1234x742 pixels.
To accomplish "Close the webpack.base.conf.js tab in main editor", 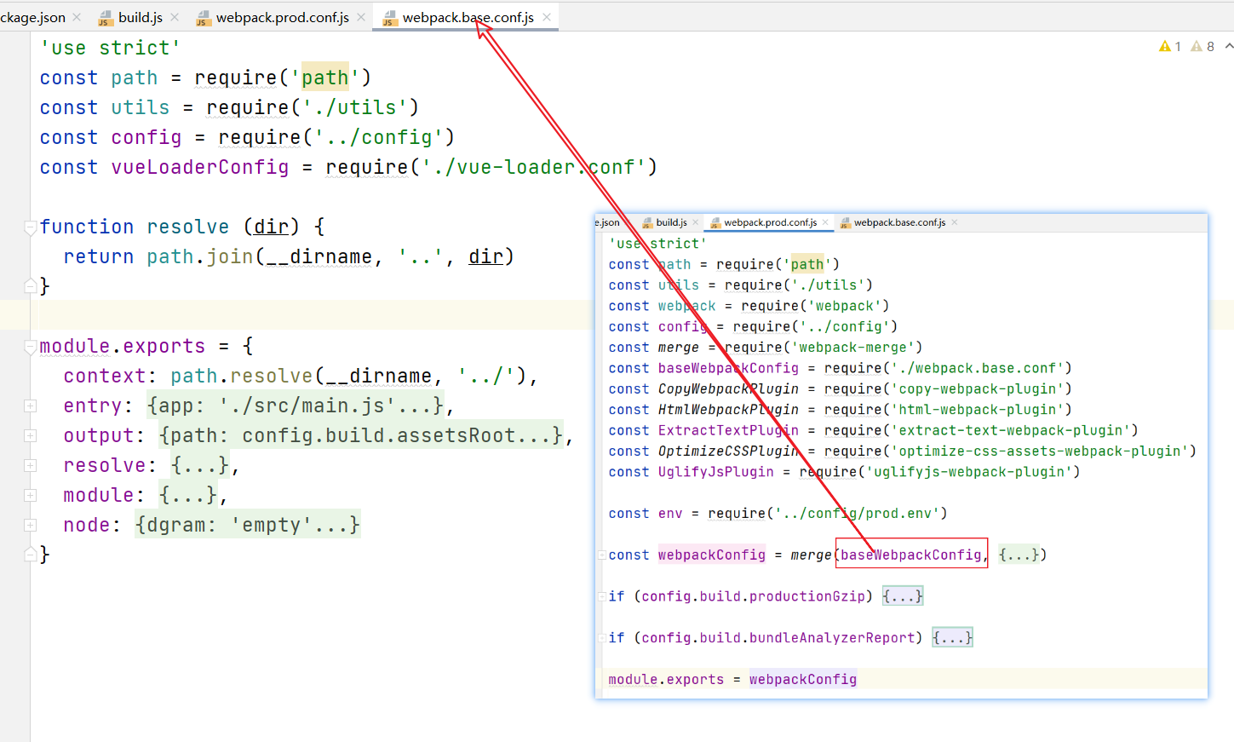I will click(x=547, y=17).
